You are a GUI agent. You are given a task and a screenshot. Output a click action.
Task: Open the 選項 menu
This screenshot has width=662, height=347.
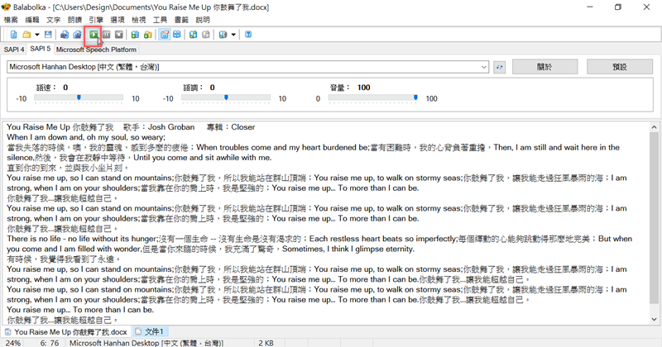(118, 20)
